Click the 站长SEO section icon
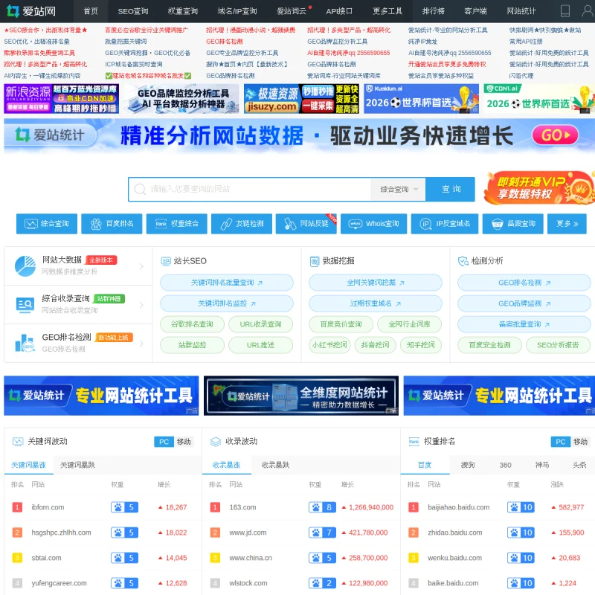Image resolution: width=595 pixels, height=595 pixels. click(166, 261)
